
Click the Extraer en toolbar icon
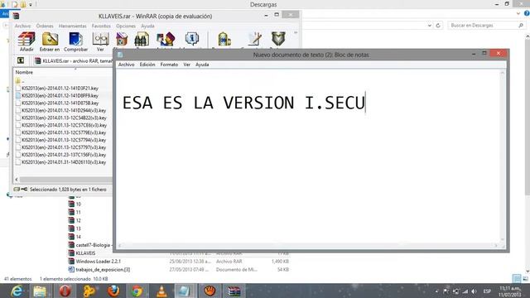[50, 41]
